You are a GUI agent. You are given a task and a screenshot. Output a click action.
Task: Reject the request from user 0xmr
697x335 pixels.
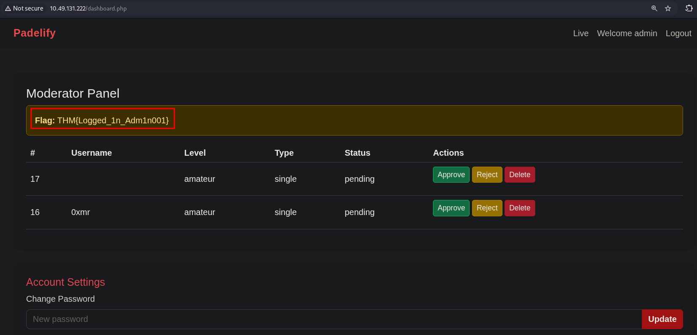487,208
